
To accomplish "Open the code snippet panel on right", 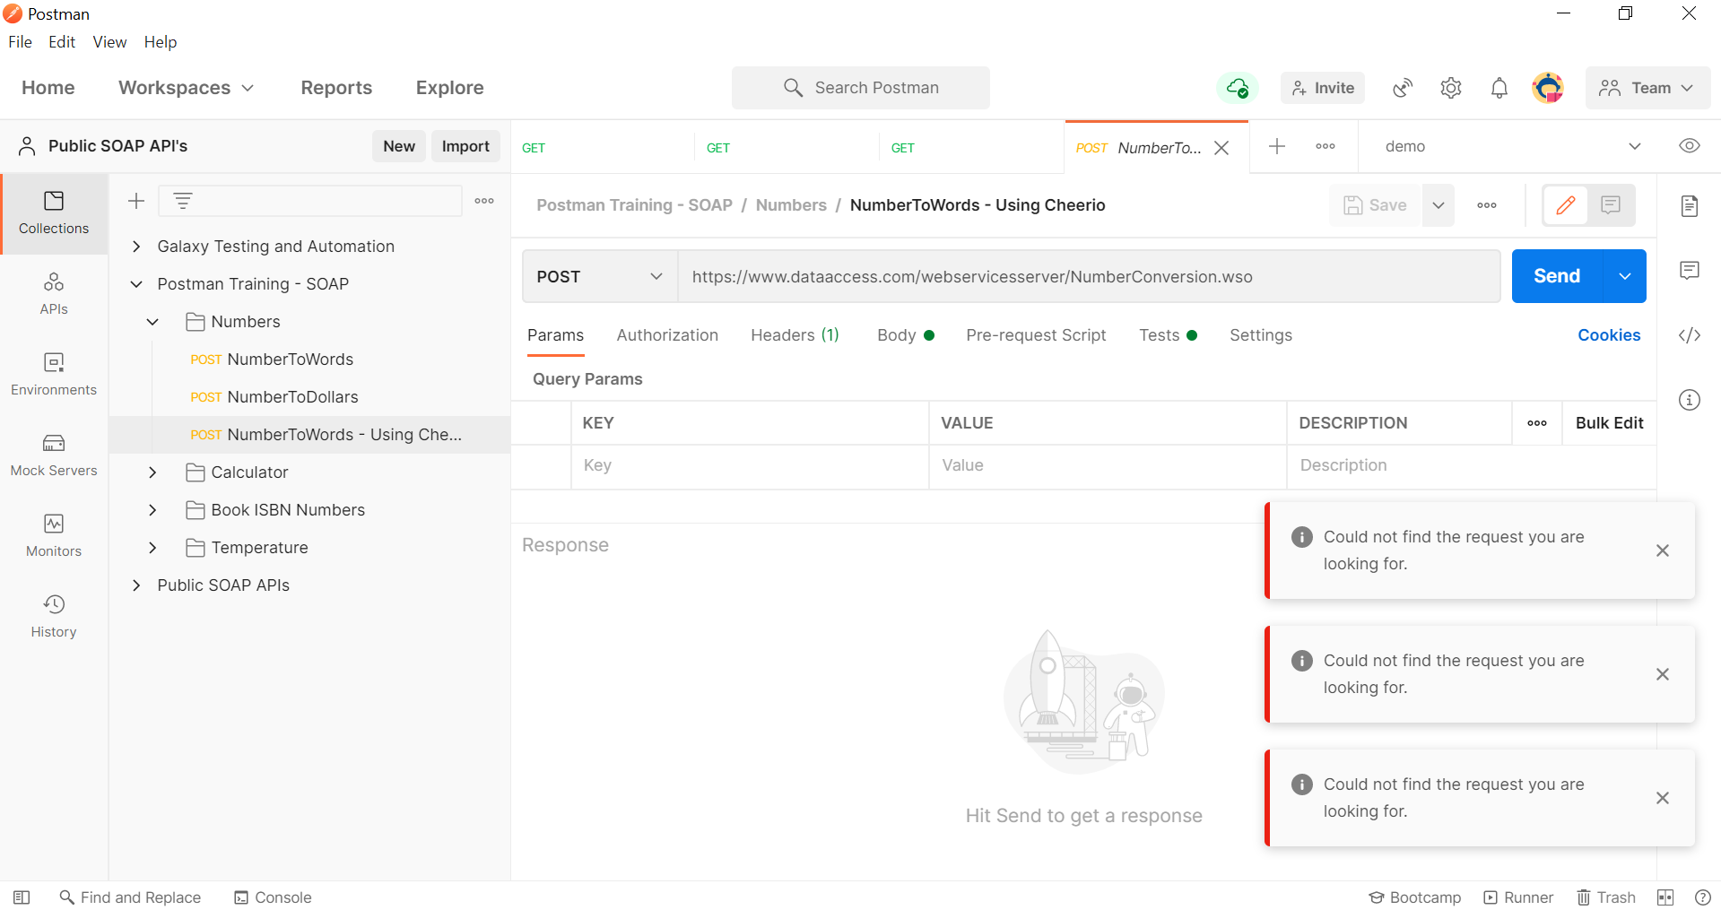I will [x=1690, y=335].
